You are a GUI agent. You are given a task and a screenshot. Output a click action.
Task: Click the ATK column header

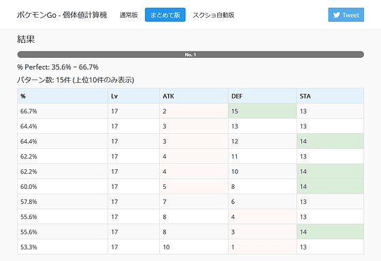pos(194,96)
